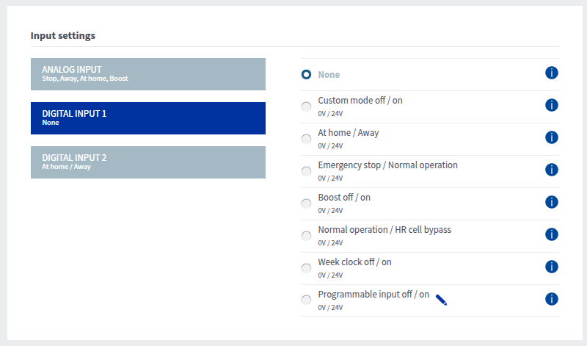Pick the Boost off / on radio button
This screenshot has height=346, width=587.
[306, 203]
